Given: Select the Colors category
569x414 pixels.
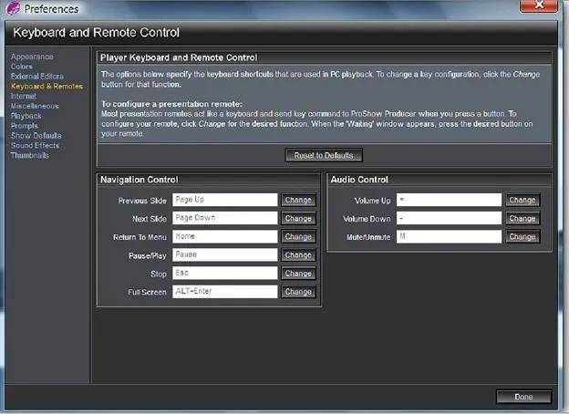Looking at the screenshot, I should [x=22, y=67].
